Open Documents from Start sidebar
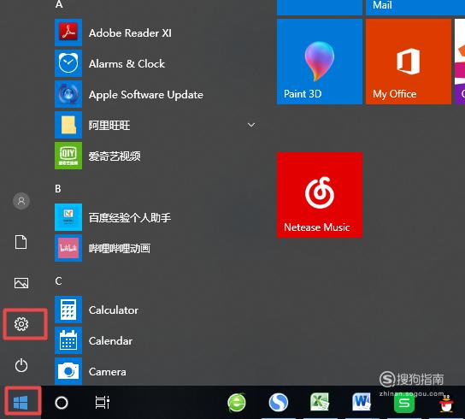 21,242
